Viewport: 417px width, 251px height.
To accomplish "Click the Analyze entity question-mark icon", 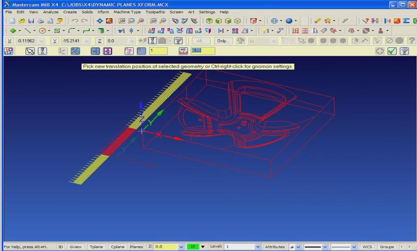I will point(366,21).
